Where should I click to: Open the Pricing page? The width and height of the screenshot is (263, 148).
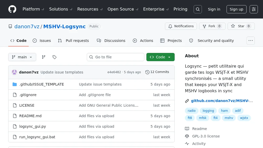(180, 9)
